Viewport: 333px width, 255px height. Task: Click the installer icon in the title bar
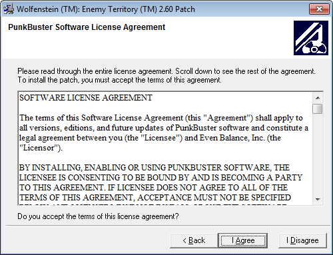[9, 9]
